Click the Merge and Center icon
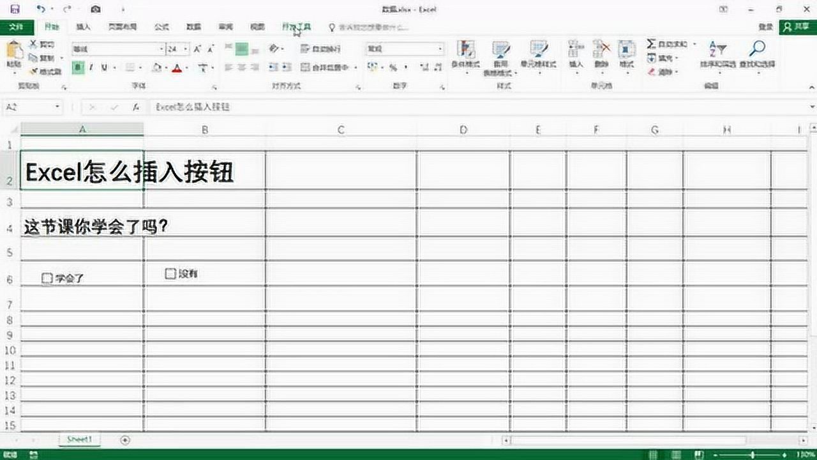The height and width of the screenshot is (460, 817). (305, 67)
